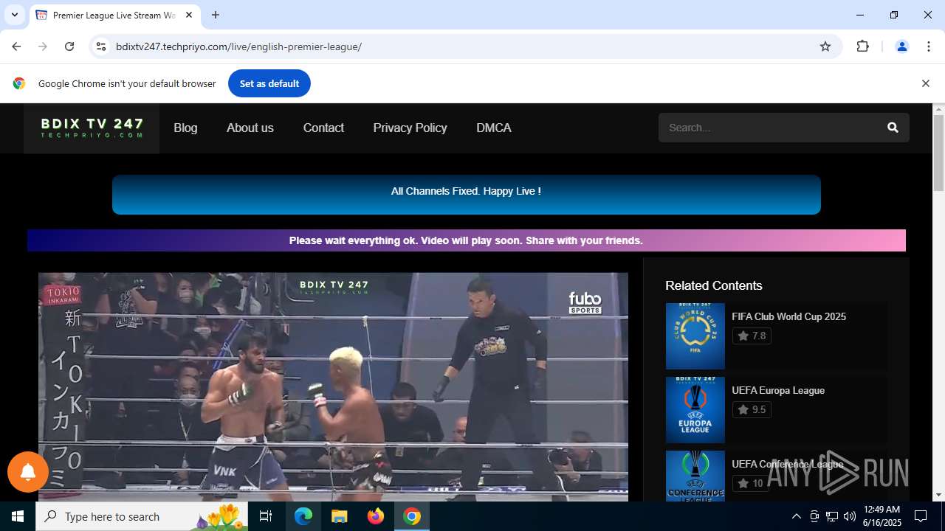Launch Microsoft Edge from the taskbar
The width and height of the screenshot is (945, 531).
[303, 516]
